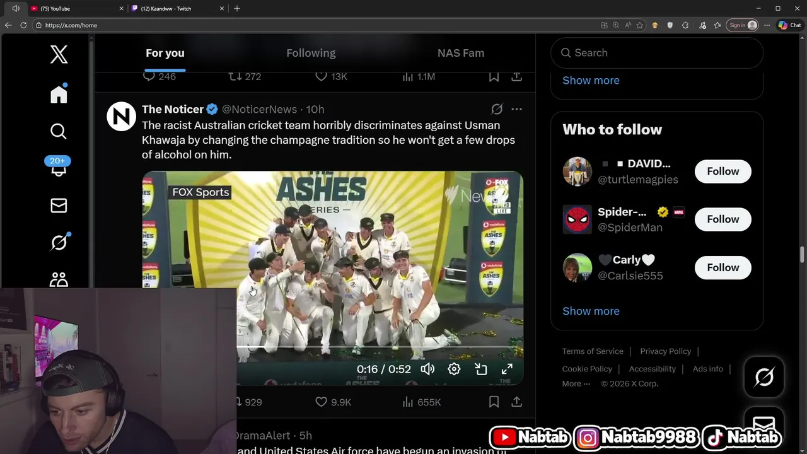807x454 pixels.
Task: Open post timestamp 10h
Action: coord(315,109)
